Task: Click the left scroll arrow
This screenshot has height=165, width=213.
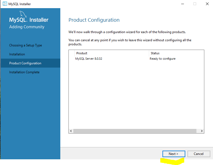Action: 71,131
